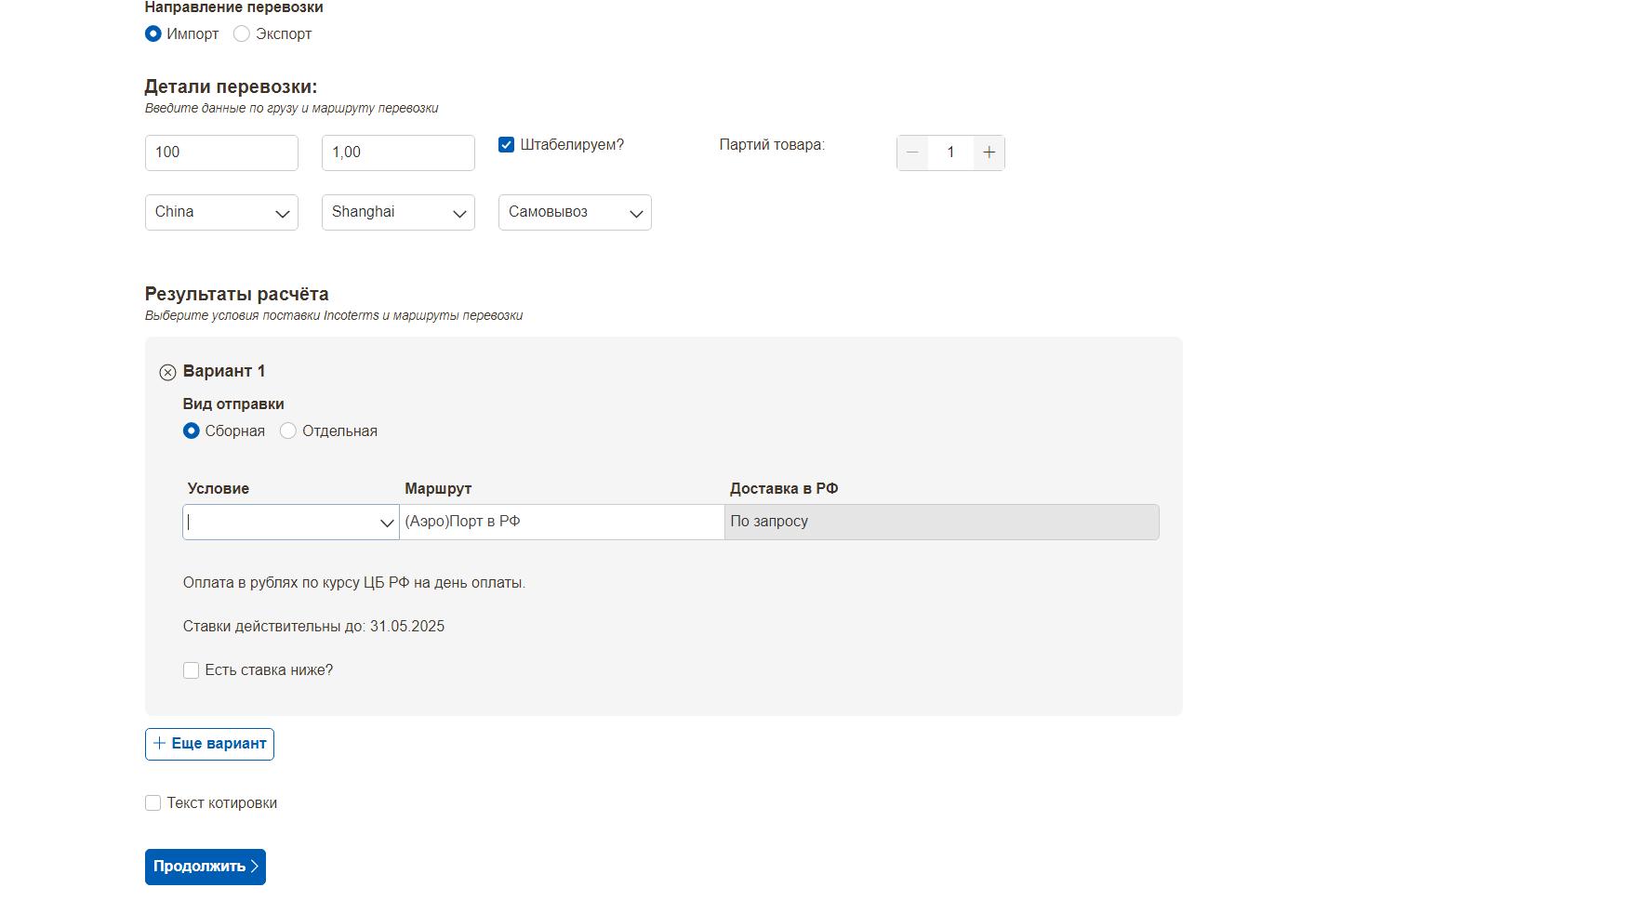The width and height of the screenshot is (1646, 914).
Task: Toggle the Штабелируем? checkbox
Action: click(x=507, y=145)
